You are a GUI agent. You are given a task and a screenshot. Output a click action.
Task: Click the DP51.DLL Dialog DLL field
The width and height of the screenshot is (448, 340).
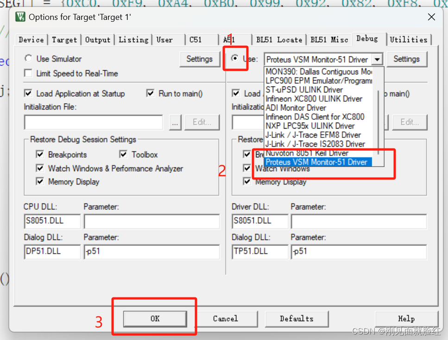pos(52,252)
